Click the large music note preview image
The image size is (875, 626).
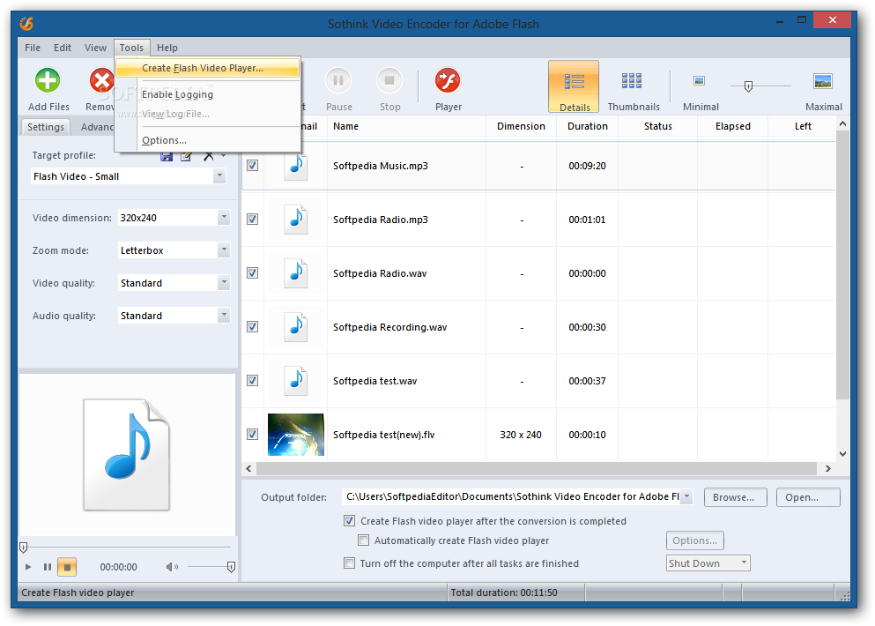click(127, 454)
